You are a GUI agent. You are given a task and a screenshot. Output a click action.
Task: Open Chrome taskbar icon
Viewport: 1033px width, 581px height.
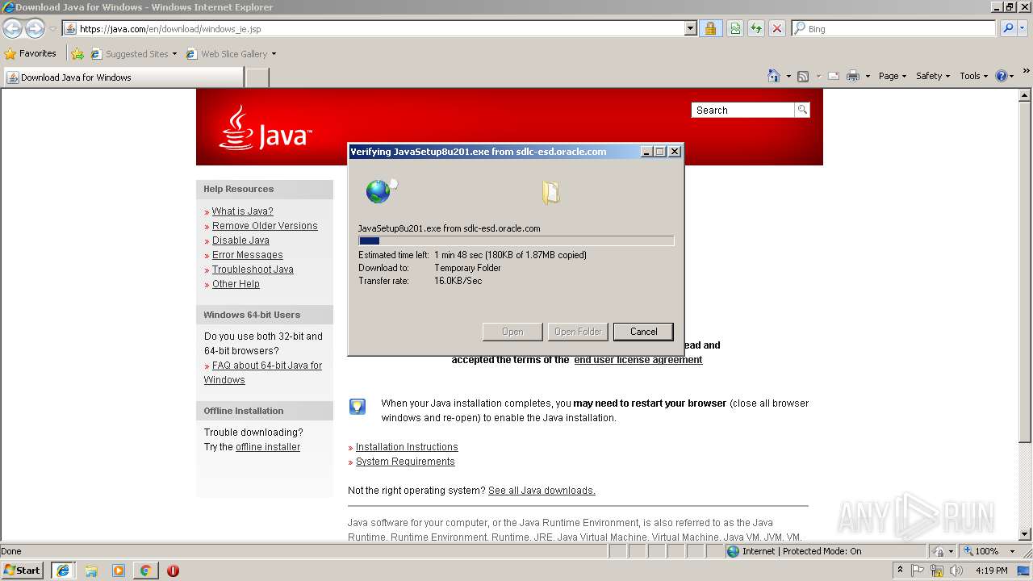click(145, 571)
